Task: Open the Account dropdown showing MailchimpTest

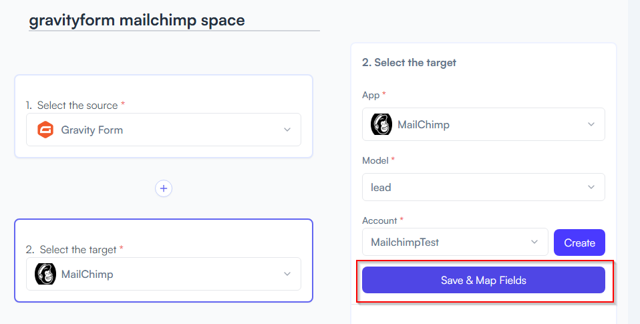Action: pos(455,242)
